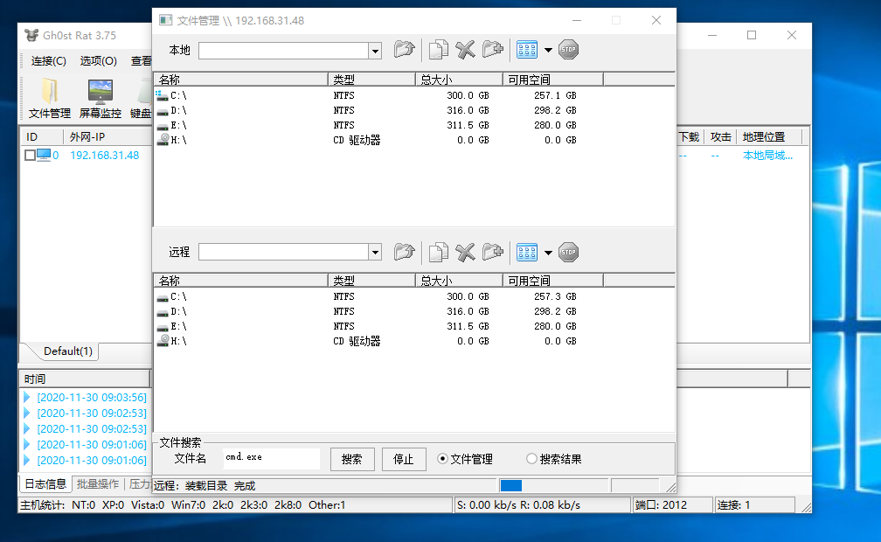
Task: Select the 搜索结果 radio button
Action: (x=531, y=459)
